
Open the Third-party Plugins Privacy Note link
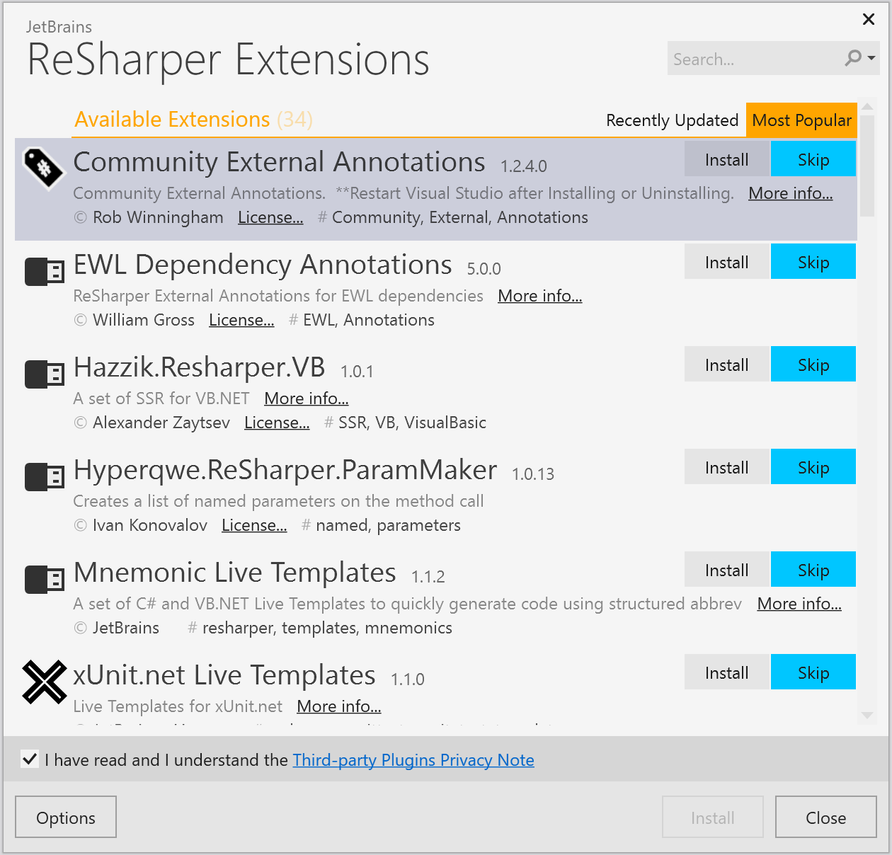click(413, 760)
